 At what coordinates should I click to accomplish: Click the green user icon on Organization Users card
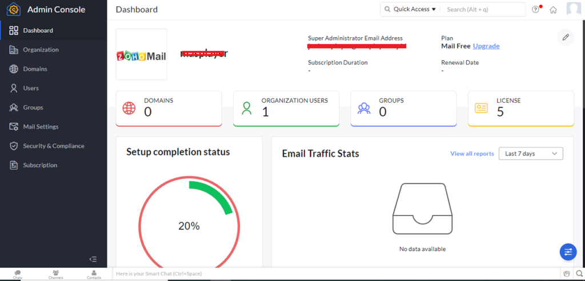(247, 108)
